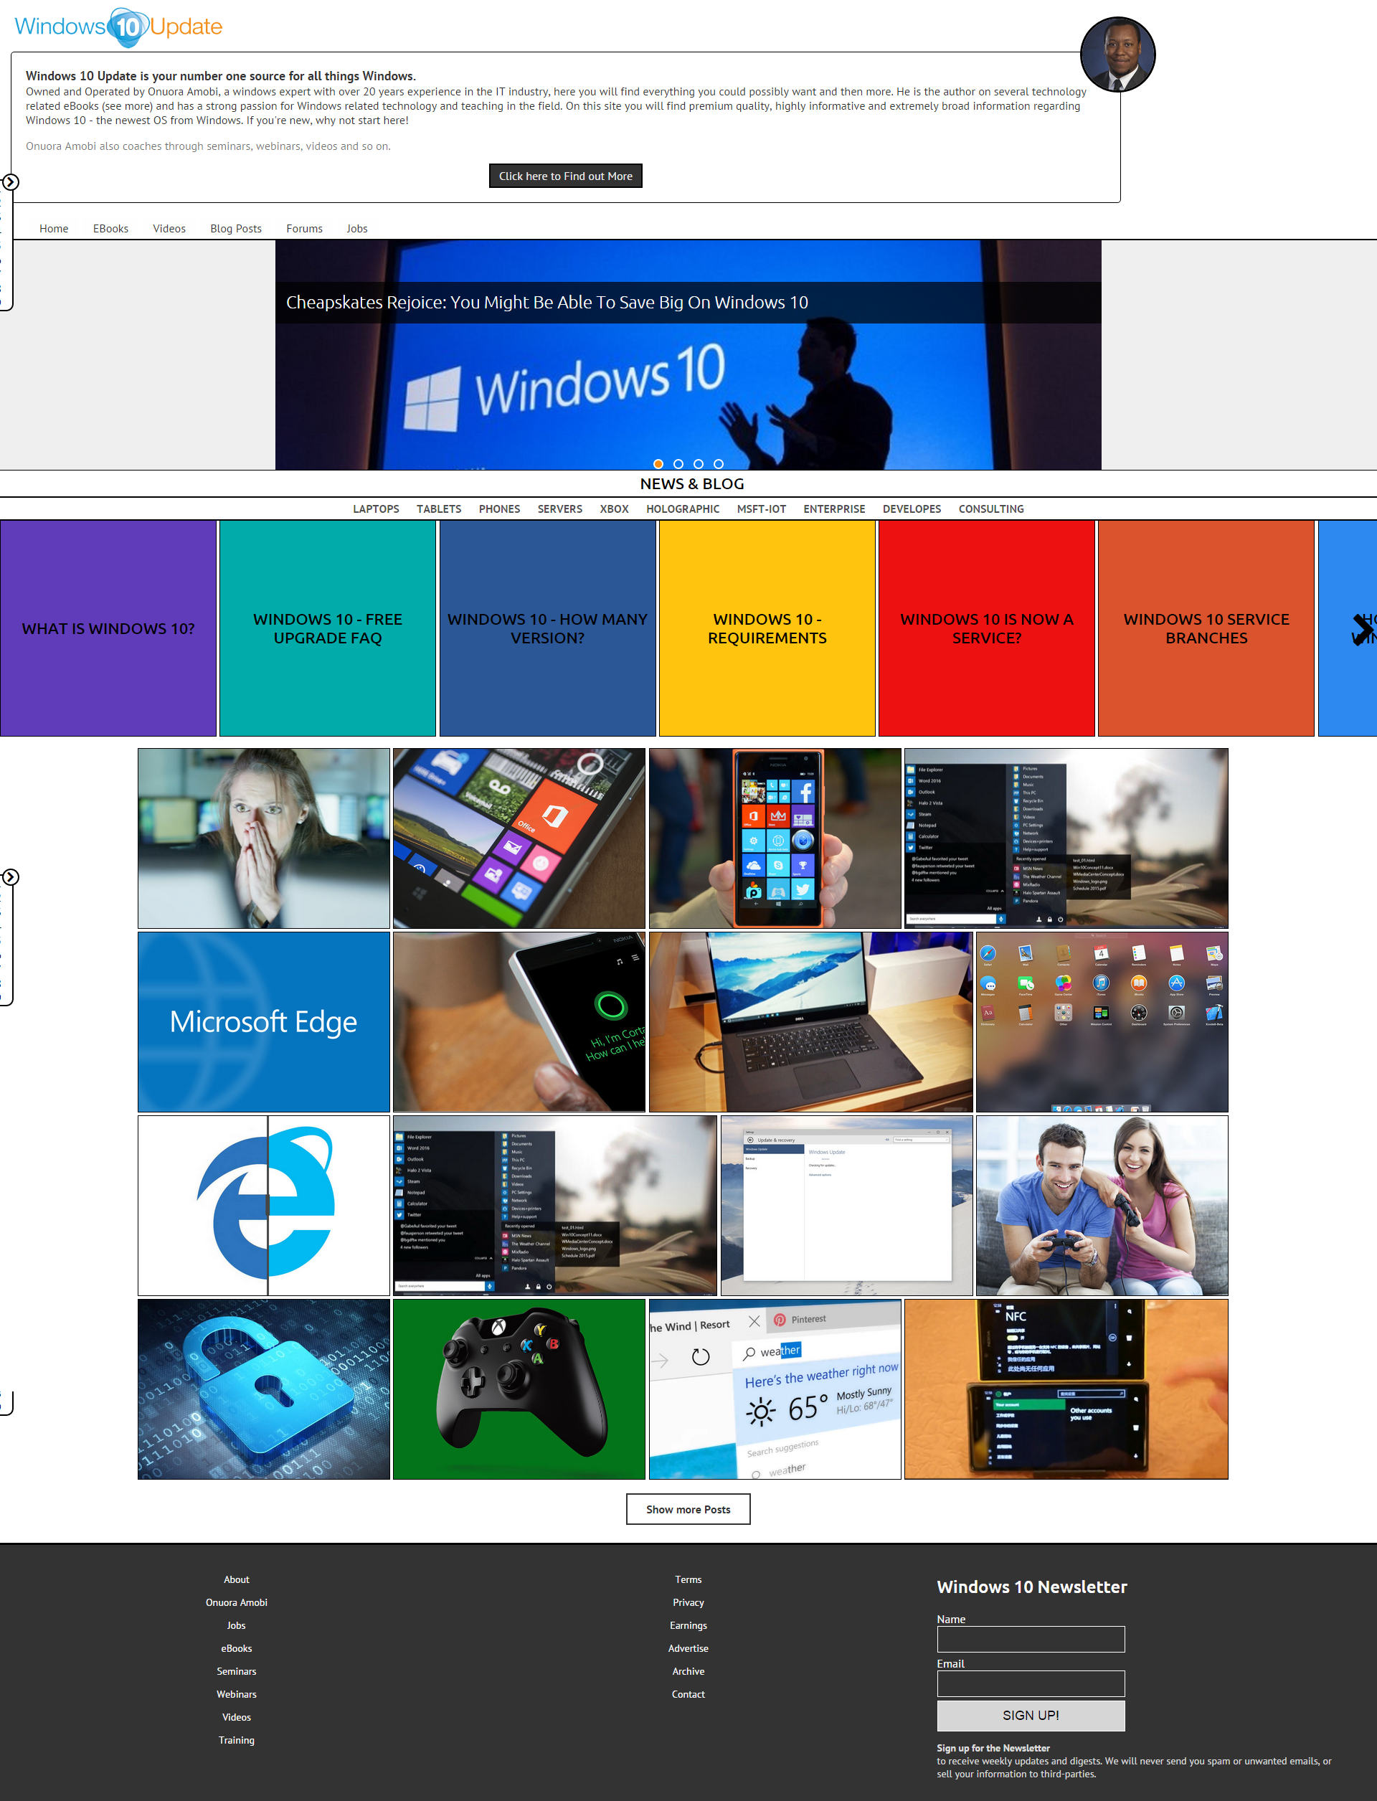Click the newsletter Email input field

point(1031,1684)
